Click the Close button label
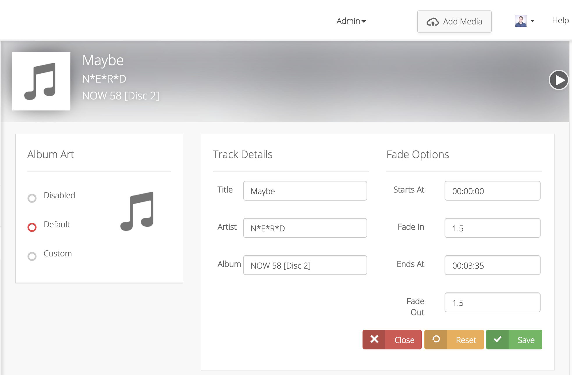Image resolution: width=572 pixels, height=375 pixels. point(404,340)
